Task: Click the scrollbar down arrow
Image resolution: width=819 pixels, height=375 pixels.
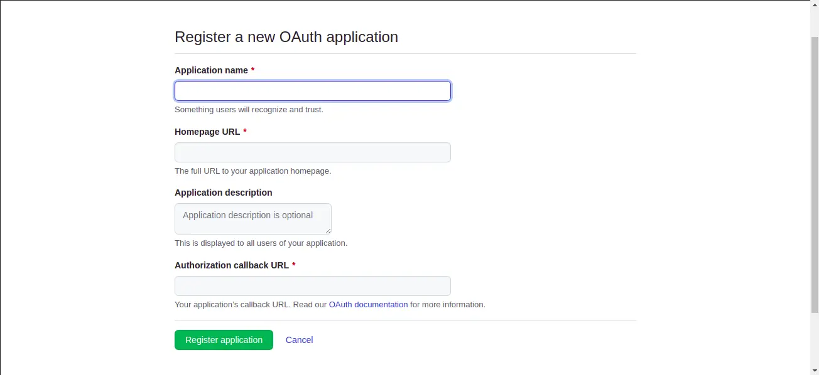Action: tap(815, 370)
